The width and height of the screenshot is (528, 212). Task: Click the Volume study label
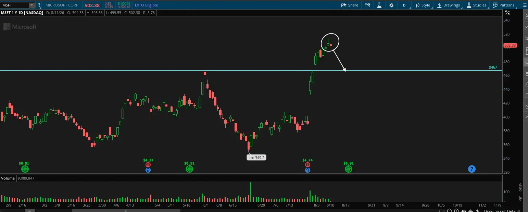tap(8, 178)
